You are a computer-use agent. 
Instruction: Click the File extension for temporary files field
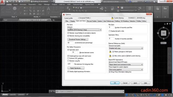[70, 64]
